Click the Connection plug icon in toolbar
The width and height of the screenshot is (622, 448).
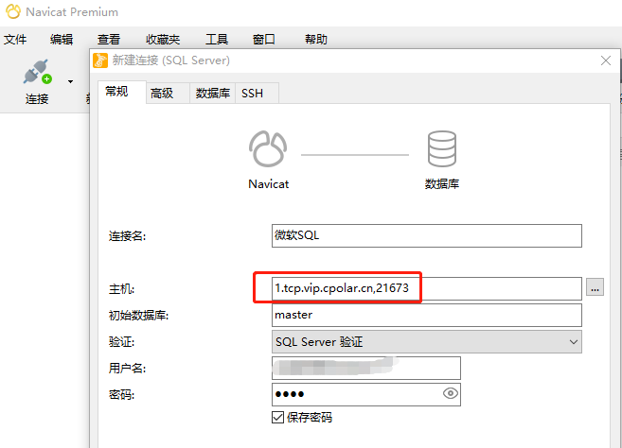pyautogui.click(x=37, y=72)
